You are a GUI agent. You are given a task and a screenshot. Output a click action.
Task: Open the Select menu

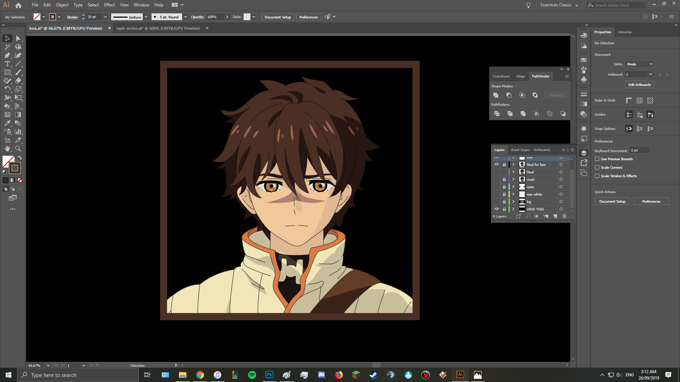click(x=93, y=5)
